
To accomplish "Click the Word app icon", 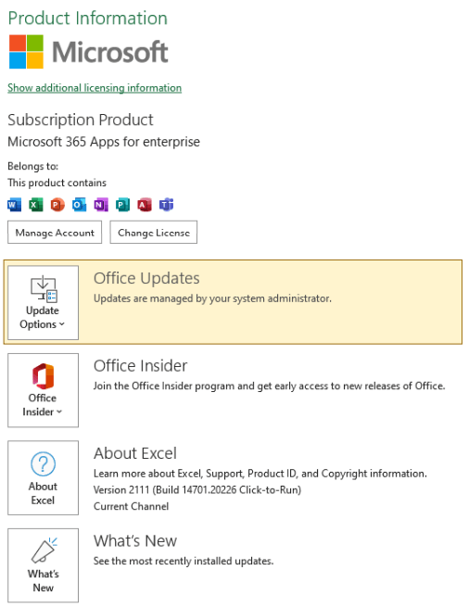I will 14,204.
